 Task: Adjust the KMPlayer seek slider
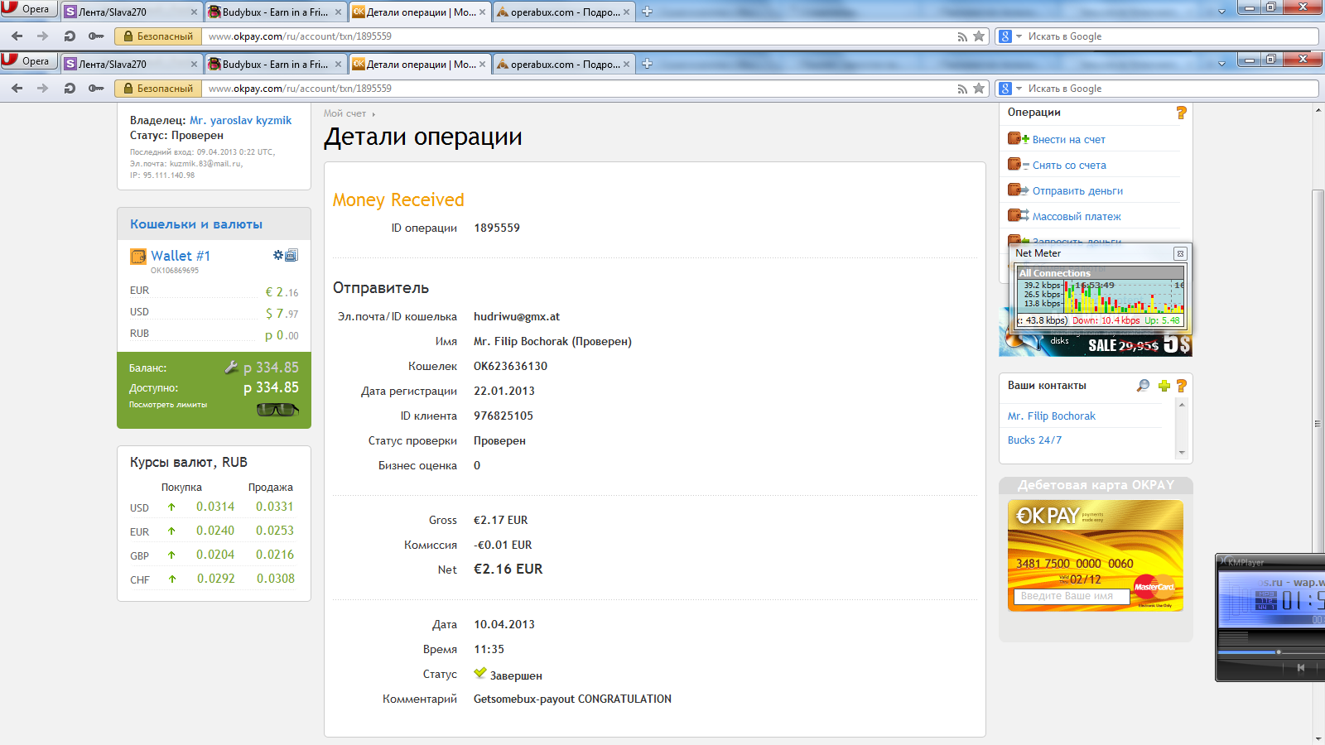point(1278,652)
